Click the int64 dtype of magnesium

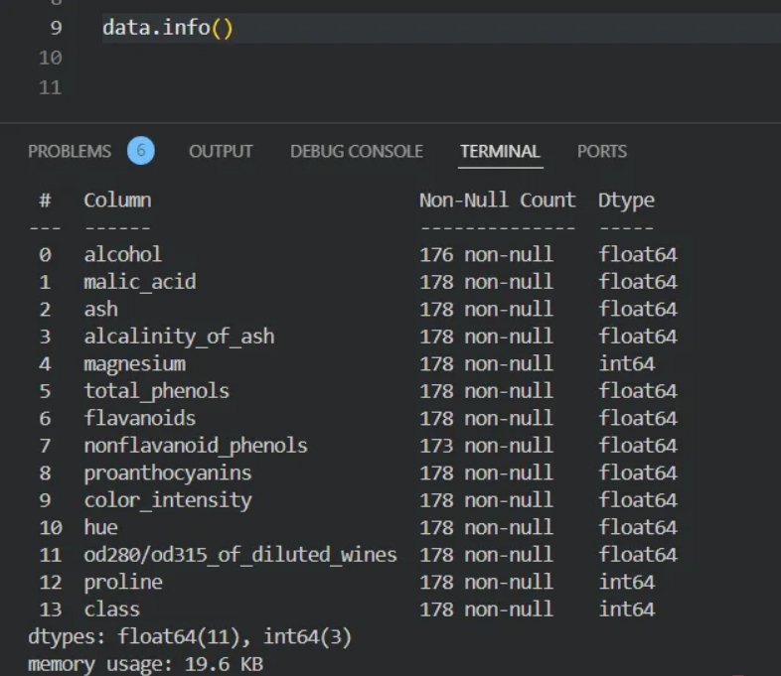point(626,363)
